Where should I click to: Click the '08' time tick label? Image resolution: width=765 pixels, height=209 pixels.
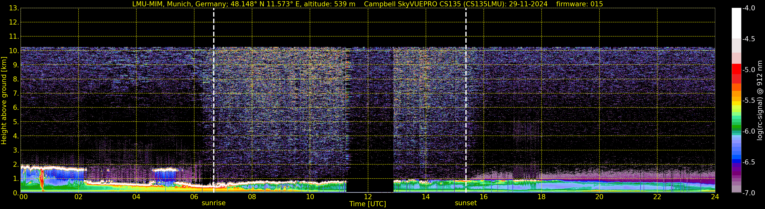click(x=252, y=197)
